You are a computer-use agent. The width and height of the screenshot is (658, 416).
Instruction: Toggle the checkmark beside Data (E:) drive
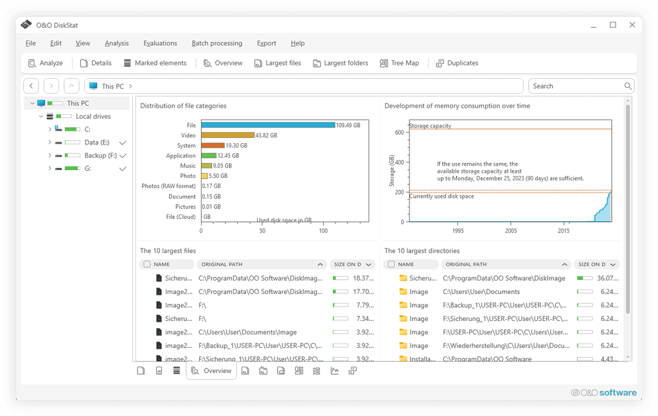tap(123, 143)
